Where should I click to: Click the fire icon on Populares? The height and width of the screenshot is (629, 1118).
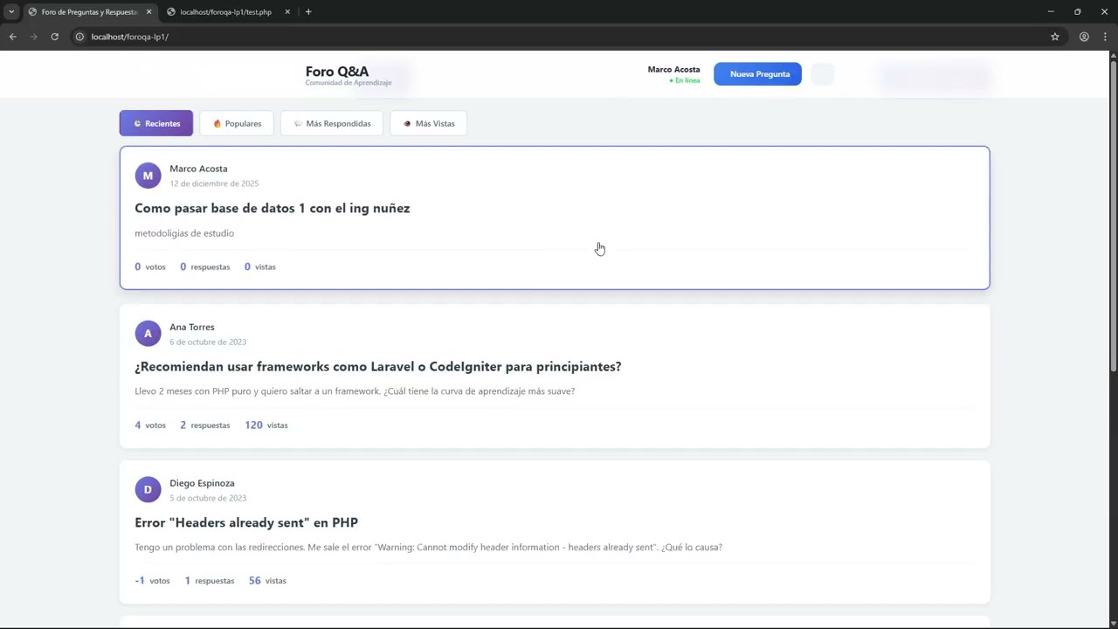[217, 123]
